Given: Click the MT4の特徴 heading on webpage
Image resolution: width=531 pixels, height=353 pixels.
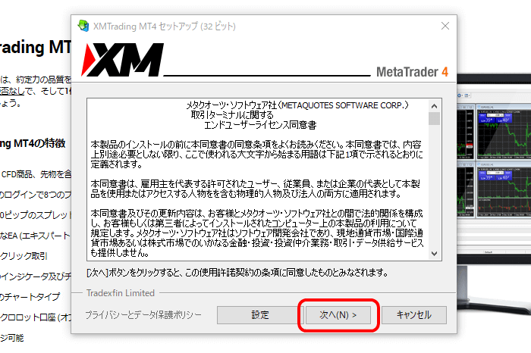Looking at the screenshot, I should [33, 143].
